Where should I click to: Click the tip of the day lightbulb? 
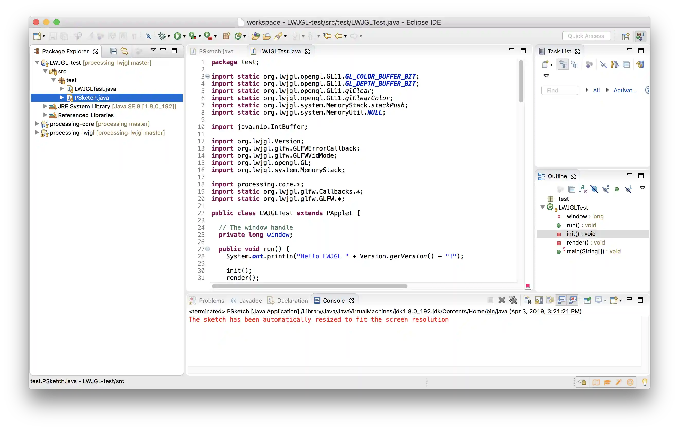644,382
